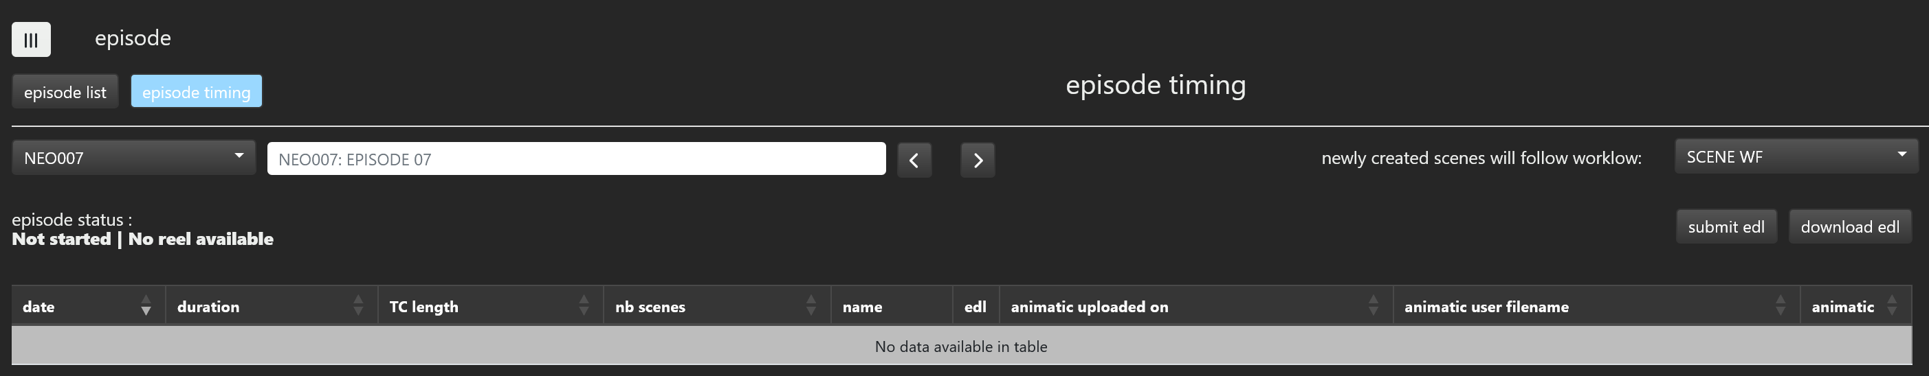The image size is (1929, 376).
Task: Click the edl column header
Action: click(x=975, y=307)
